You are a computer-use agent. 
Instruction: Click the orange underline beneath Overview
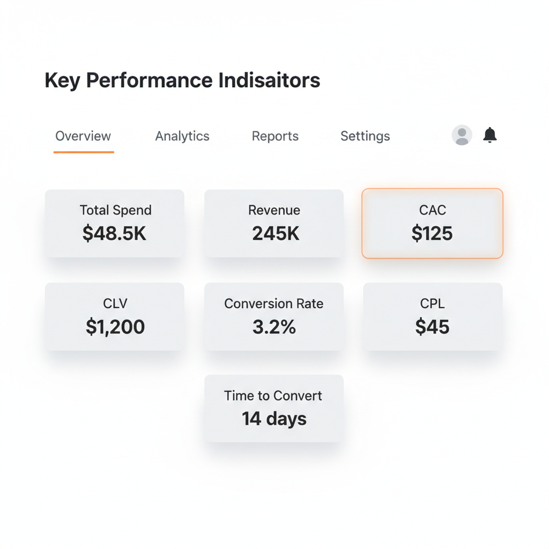(x=84, y=152)
